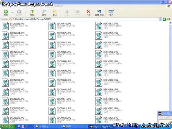This screenshot has height=129, width=172.
Task: Select the DSCN0580.JPG script file icon
Action: (x=5, y=54)
